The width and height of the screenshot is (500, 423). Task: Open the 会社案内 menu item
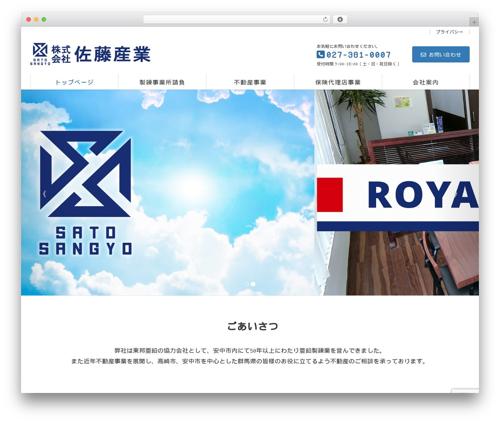(x=425, y=82)
